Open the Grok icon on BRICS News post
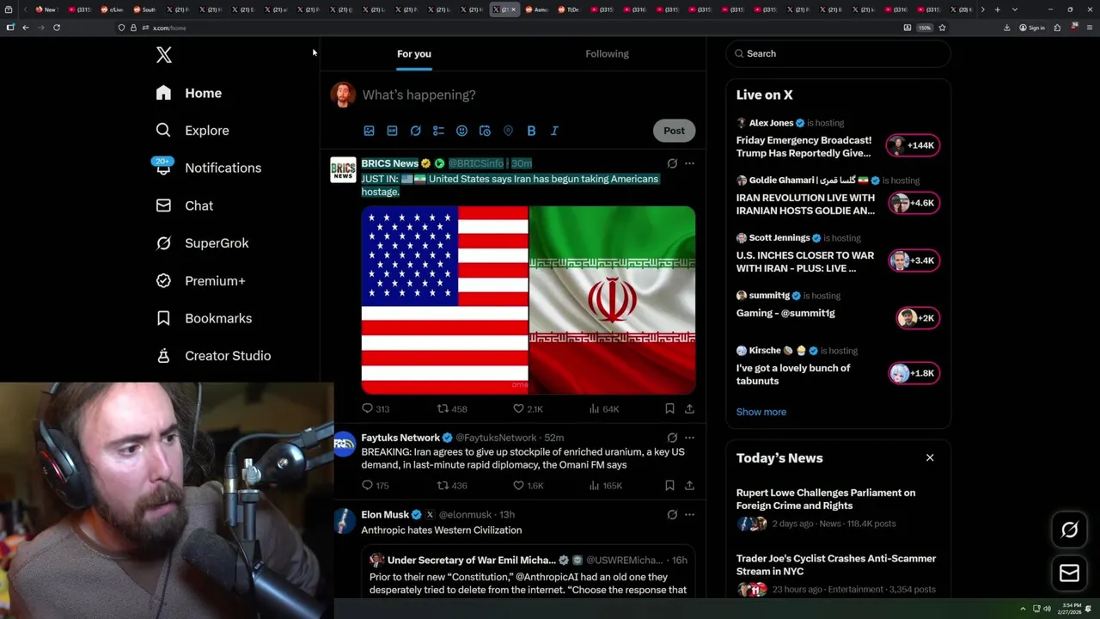Screen dimensions: 1100x619 coord(672,163)
